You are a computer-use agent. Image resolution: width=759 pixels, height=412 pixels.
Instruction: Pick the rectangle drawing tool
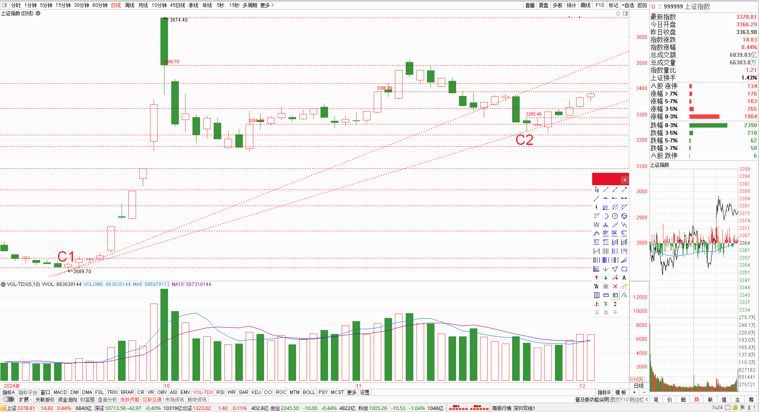624,269
